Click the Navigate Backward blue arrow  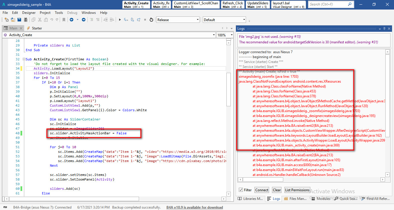click(71, 20)
